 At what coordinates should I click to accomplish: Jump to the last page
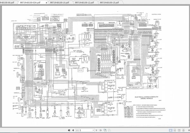(101, 130)
